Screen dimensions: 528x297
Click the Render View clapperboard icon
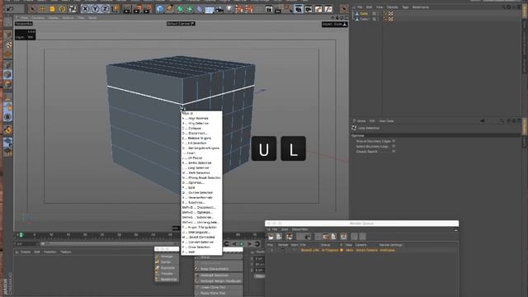[x=127, y=9]
